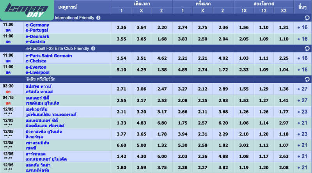Image resolution: width=312 pixels, height=173 pixels.
Task: Select the เต็มเวลา column header
Action: (142, 4)
